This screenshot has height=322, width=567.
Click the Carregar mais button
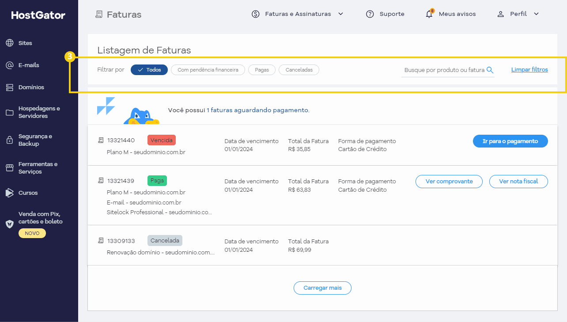[x=322, y=288]
